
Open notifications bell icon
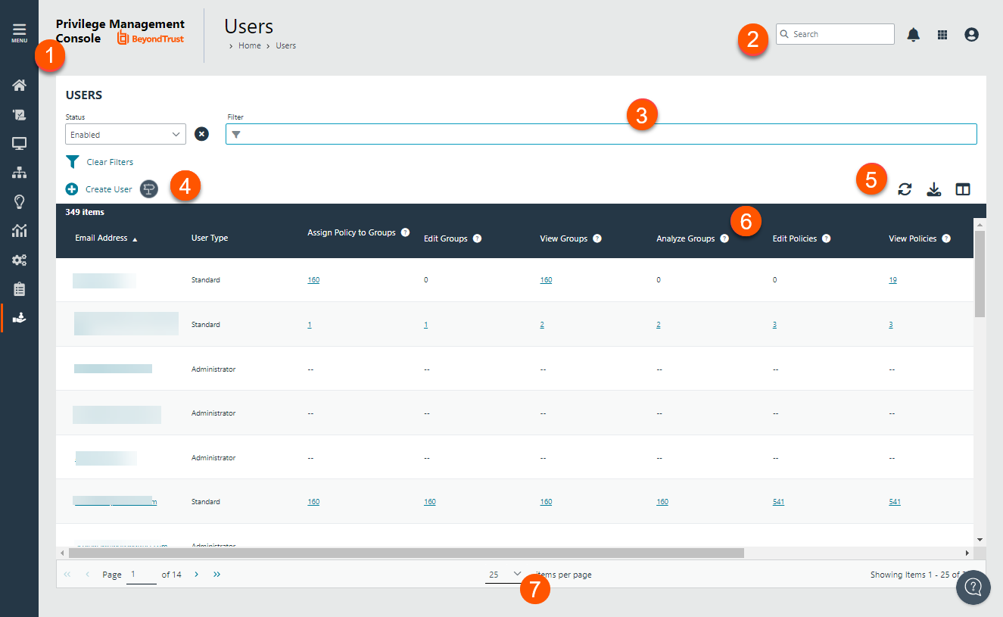tap(914, 34)
